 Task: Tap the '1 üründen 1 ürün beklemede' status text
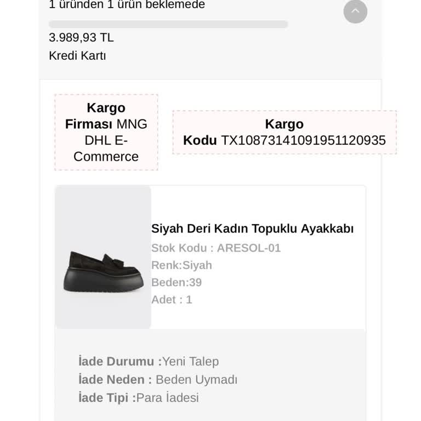(127, 5)
